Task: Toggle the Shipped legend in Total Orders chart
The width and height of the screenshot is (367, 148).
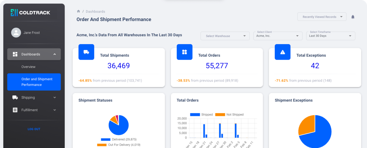Action: [201, 115]
